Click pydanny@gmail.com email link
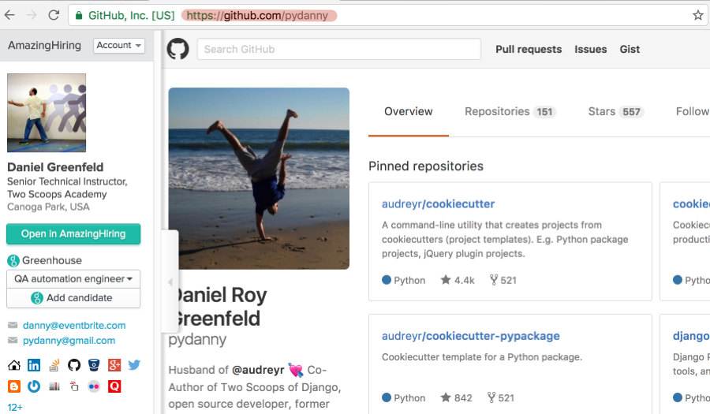Image resolution: width=710 pixels, height=414 pixels. coord(69,340)
